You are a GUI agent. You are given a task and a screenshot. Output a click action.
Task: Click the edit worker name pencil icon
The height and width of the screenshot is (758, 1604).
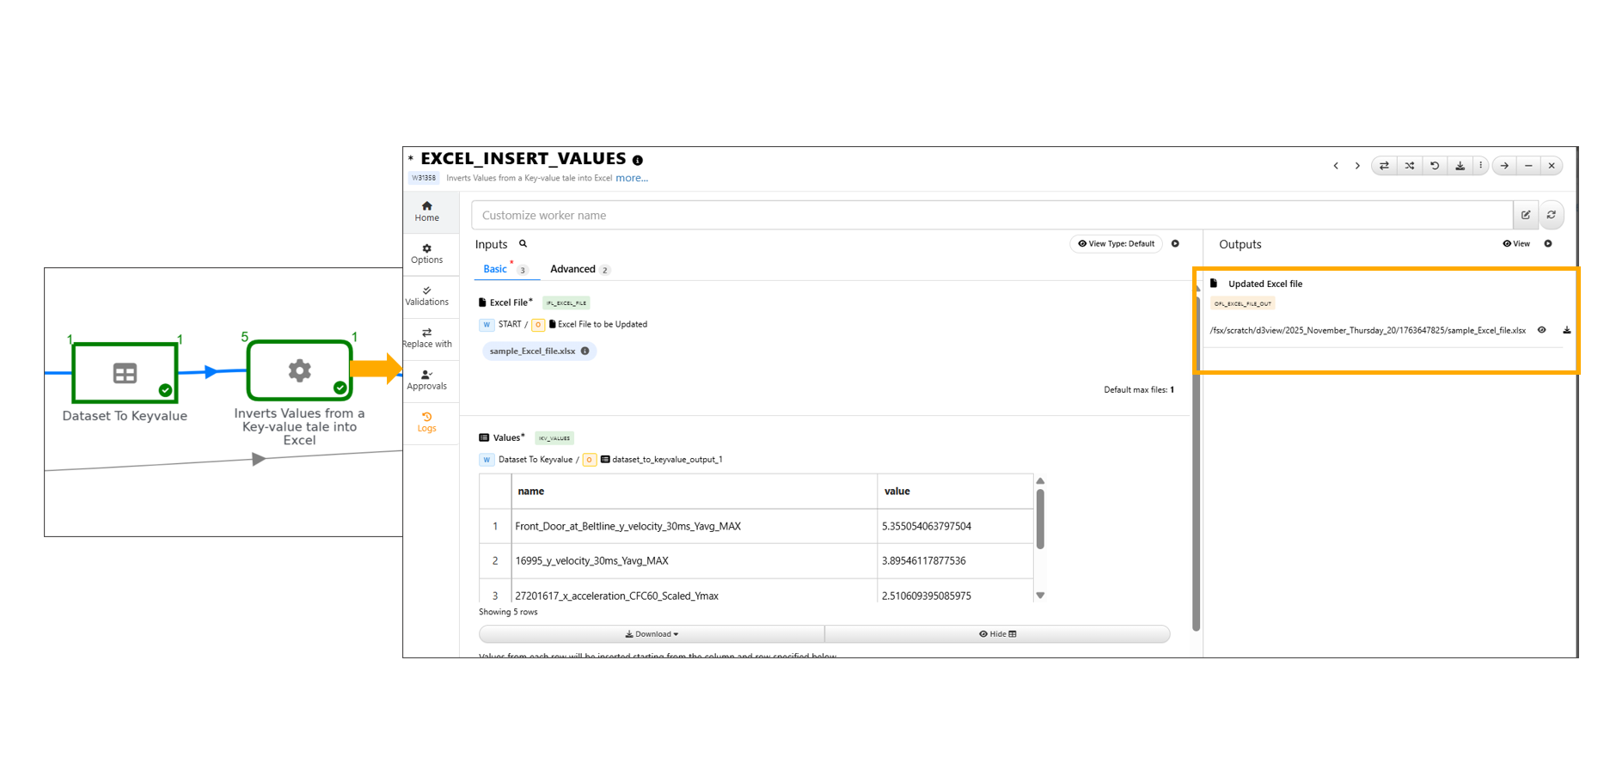click(x=1526, y=215)
